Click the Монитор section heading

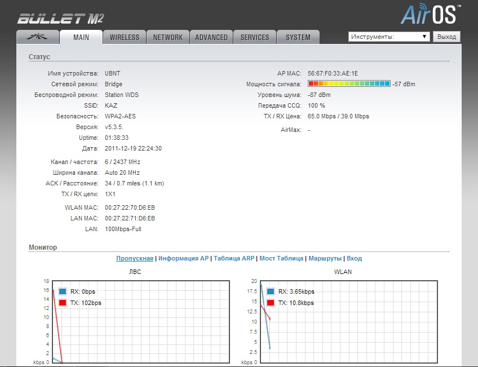tap(43, 247)
